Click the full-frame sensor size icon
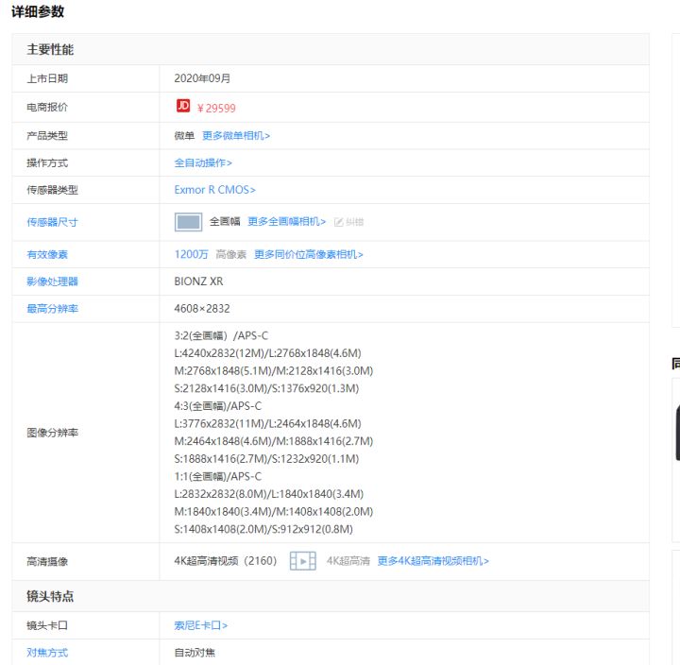This screenshot has width=680, height=665. [x=188, y=222]
